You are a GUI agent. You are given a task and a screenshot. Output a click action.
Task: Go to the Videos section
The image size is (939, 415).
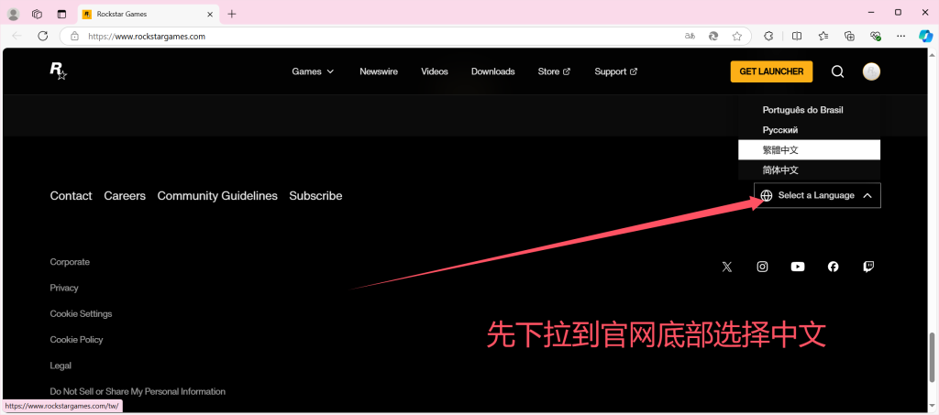[434, 71]
